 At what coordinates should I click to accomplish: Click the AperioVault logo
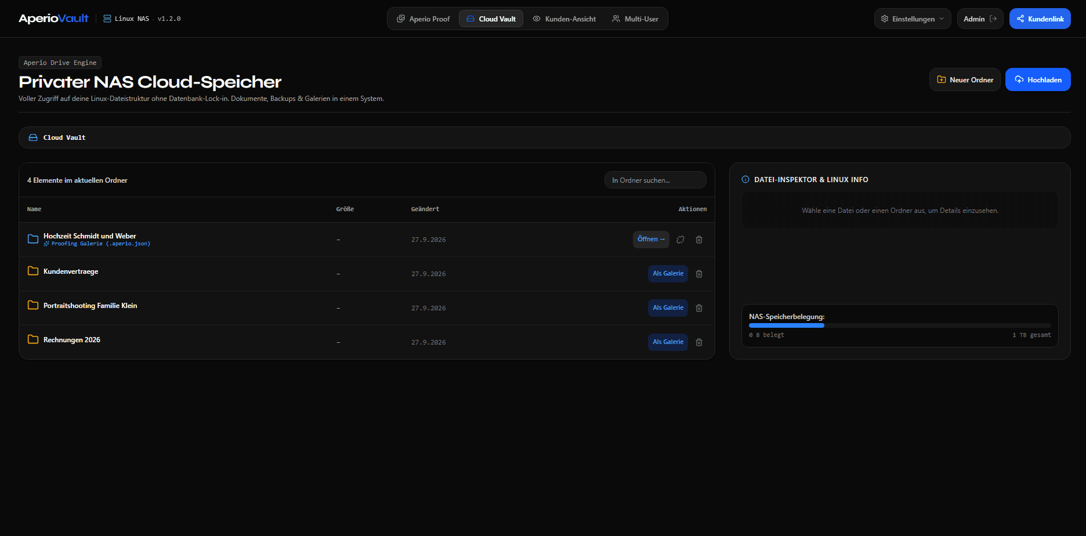53,19
